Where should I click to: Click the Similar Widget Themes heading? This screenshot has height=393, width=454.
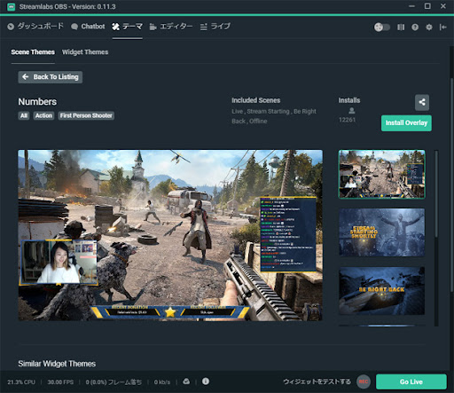pos(57,364)
